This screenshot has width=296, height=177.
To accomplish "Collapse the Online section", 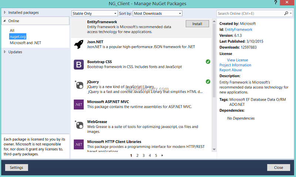I will coord(5,21).
